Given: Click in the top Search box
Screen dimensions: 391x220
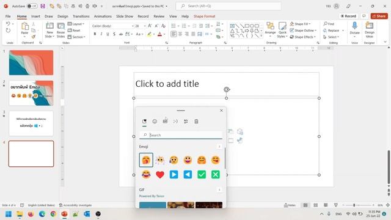Looking at the screenshot, I should click(228, 6).
